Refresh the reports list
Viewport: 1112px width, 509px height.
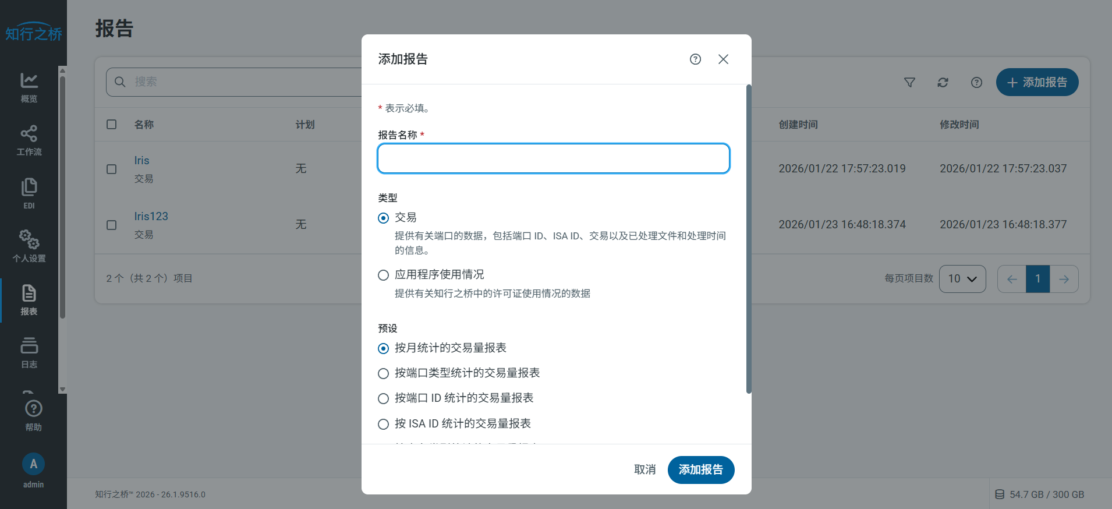[943, 83]
